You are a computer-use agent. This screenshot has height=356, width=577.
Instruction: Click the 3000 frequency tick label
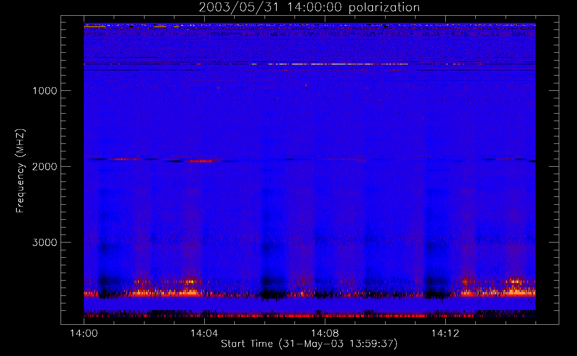click(45, 242)
